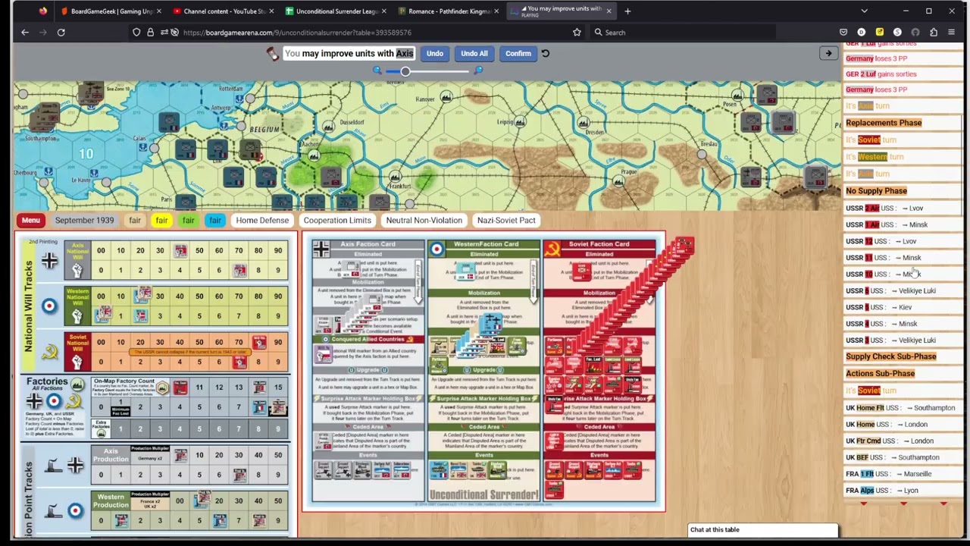Click the die icon beside the status message
The image size is (970, 546).
272,53
